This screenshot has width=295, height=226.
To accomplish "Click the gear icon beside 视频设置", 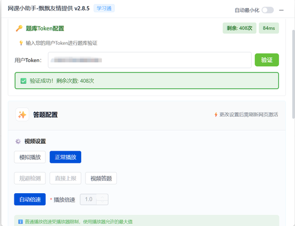I will click(18, 141).
